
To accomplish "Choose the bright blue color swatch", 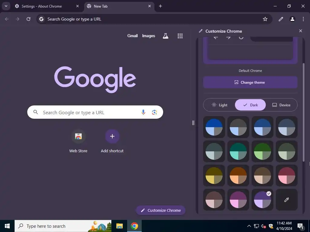I will 214,127.
